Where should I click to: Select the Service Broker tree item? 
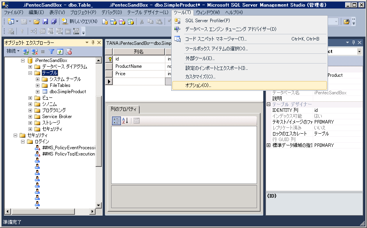tap(57, 117)
